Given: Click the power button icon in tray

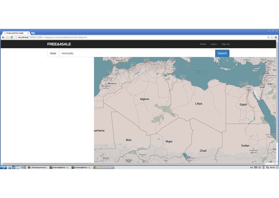Looking at the screenshot, I should click(277, 168).
